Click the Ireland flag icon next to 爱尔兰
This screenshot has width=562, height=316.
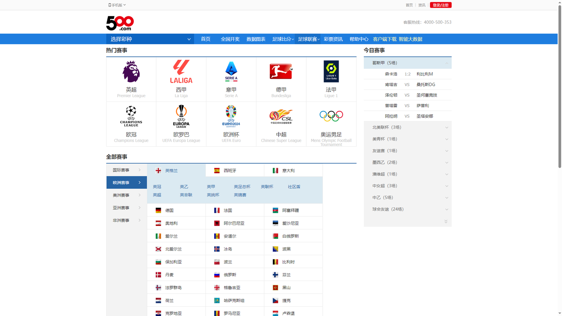click(x=158, y=236)
